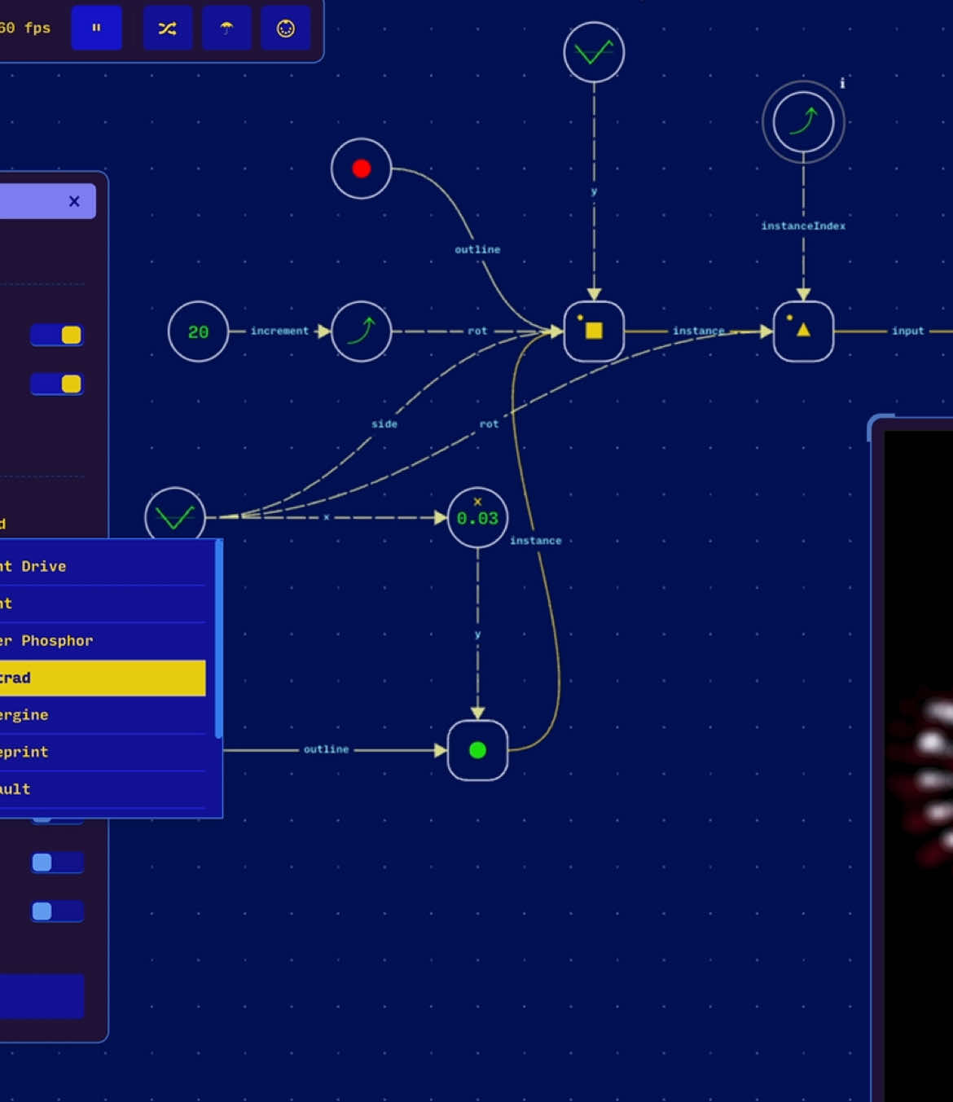
Task: Click the 'instanceIndex' edge label
Action: [x=803, y=226]
